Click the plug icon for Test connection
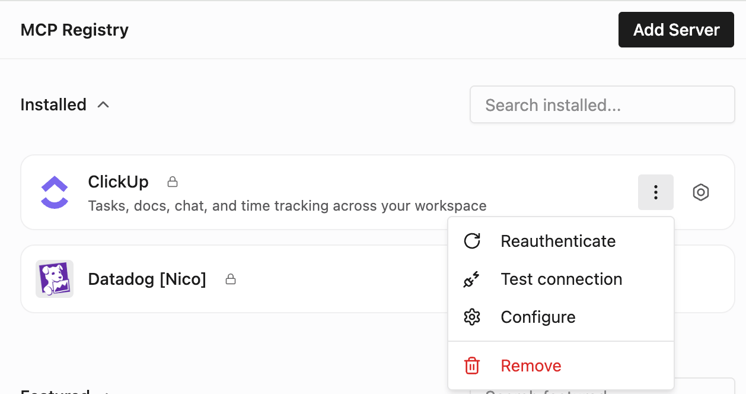 472,279
